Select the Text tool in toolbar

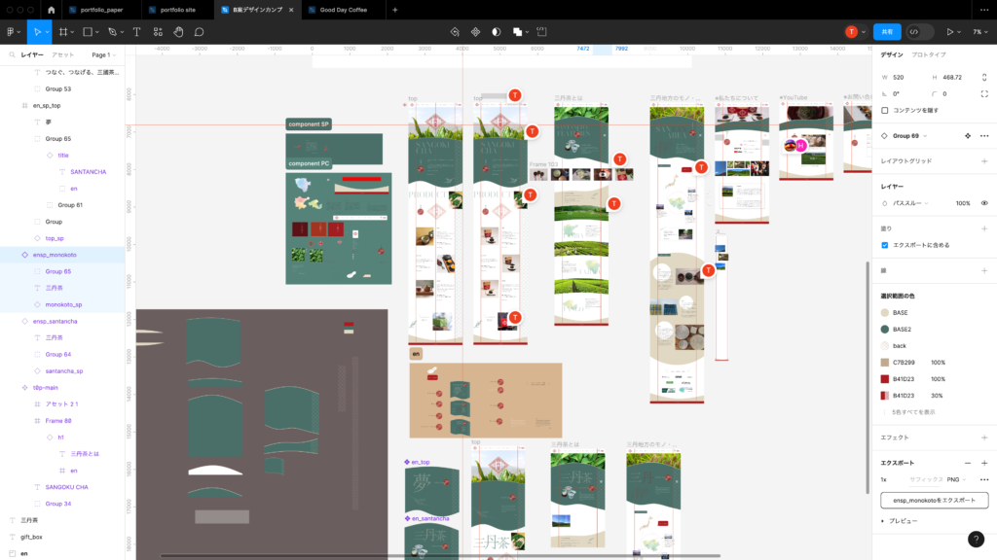pyautogui.click(x=136, y=32)
